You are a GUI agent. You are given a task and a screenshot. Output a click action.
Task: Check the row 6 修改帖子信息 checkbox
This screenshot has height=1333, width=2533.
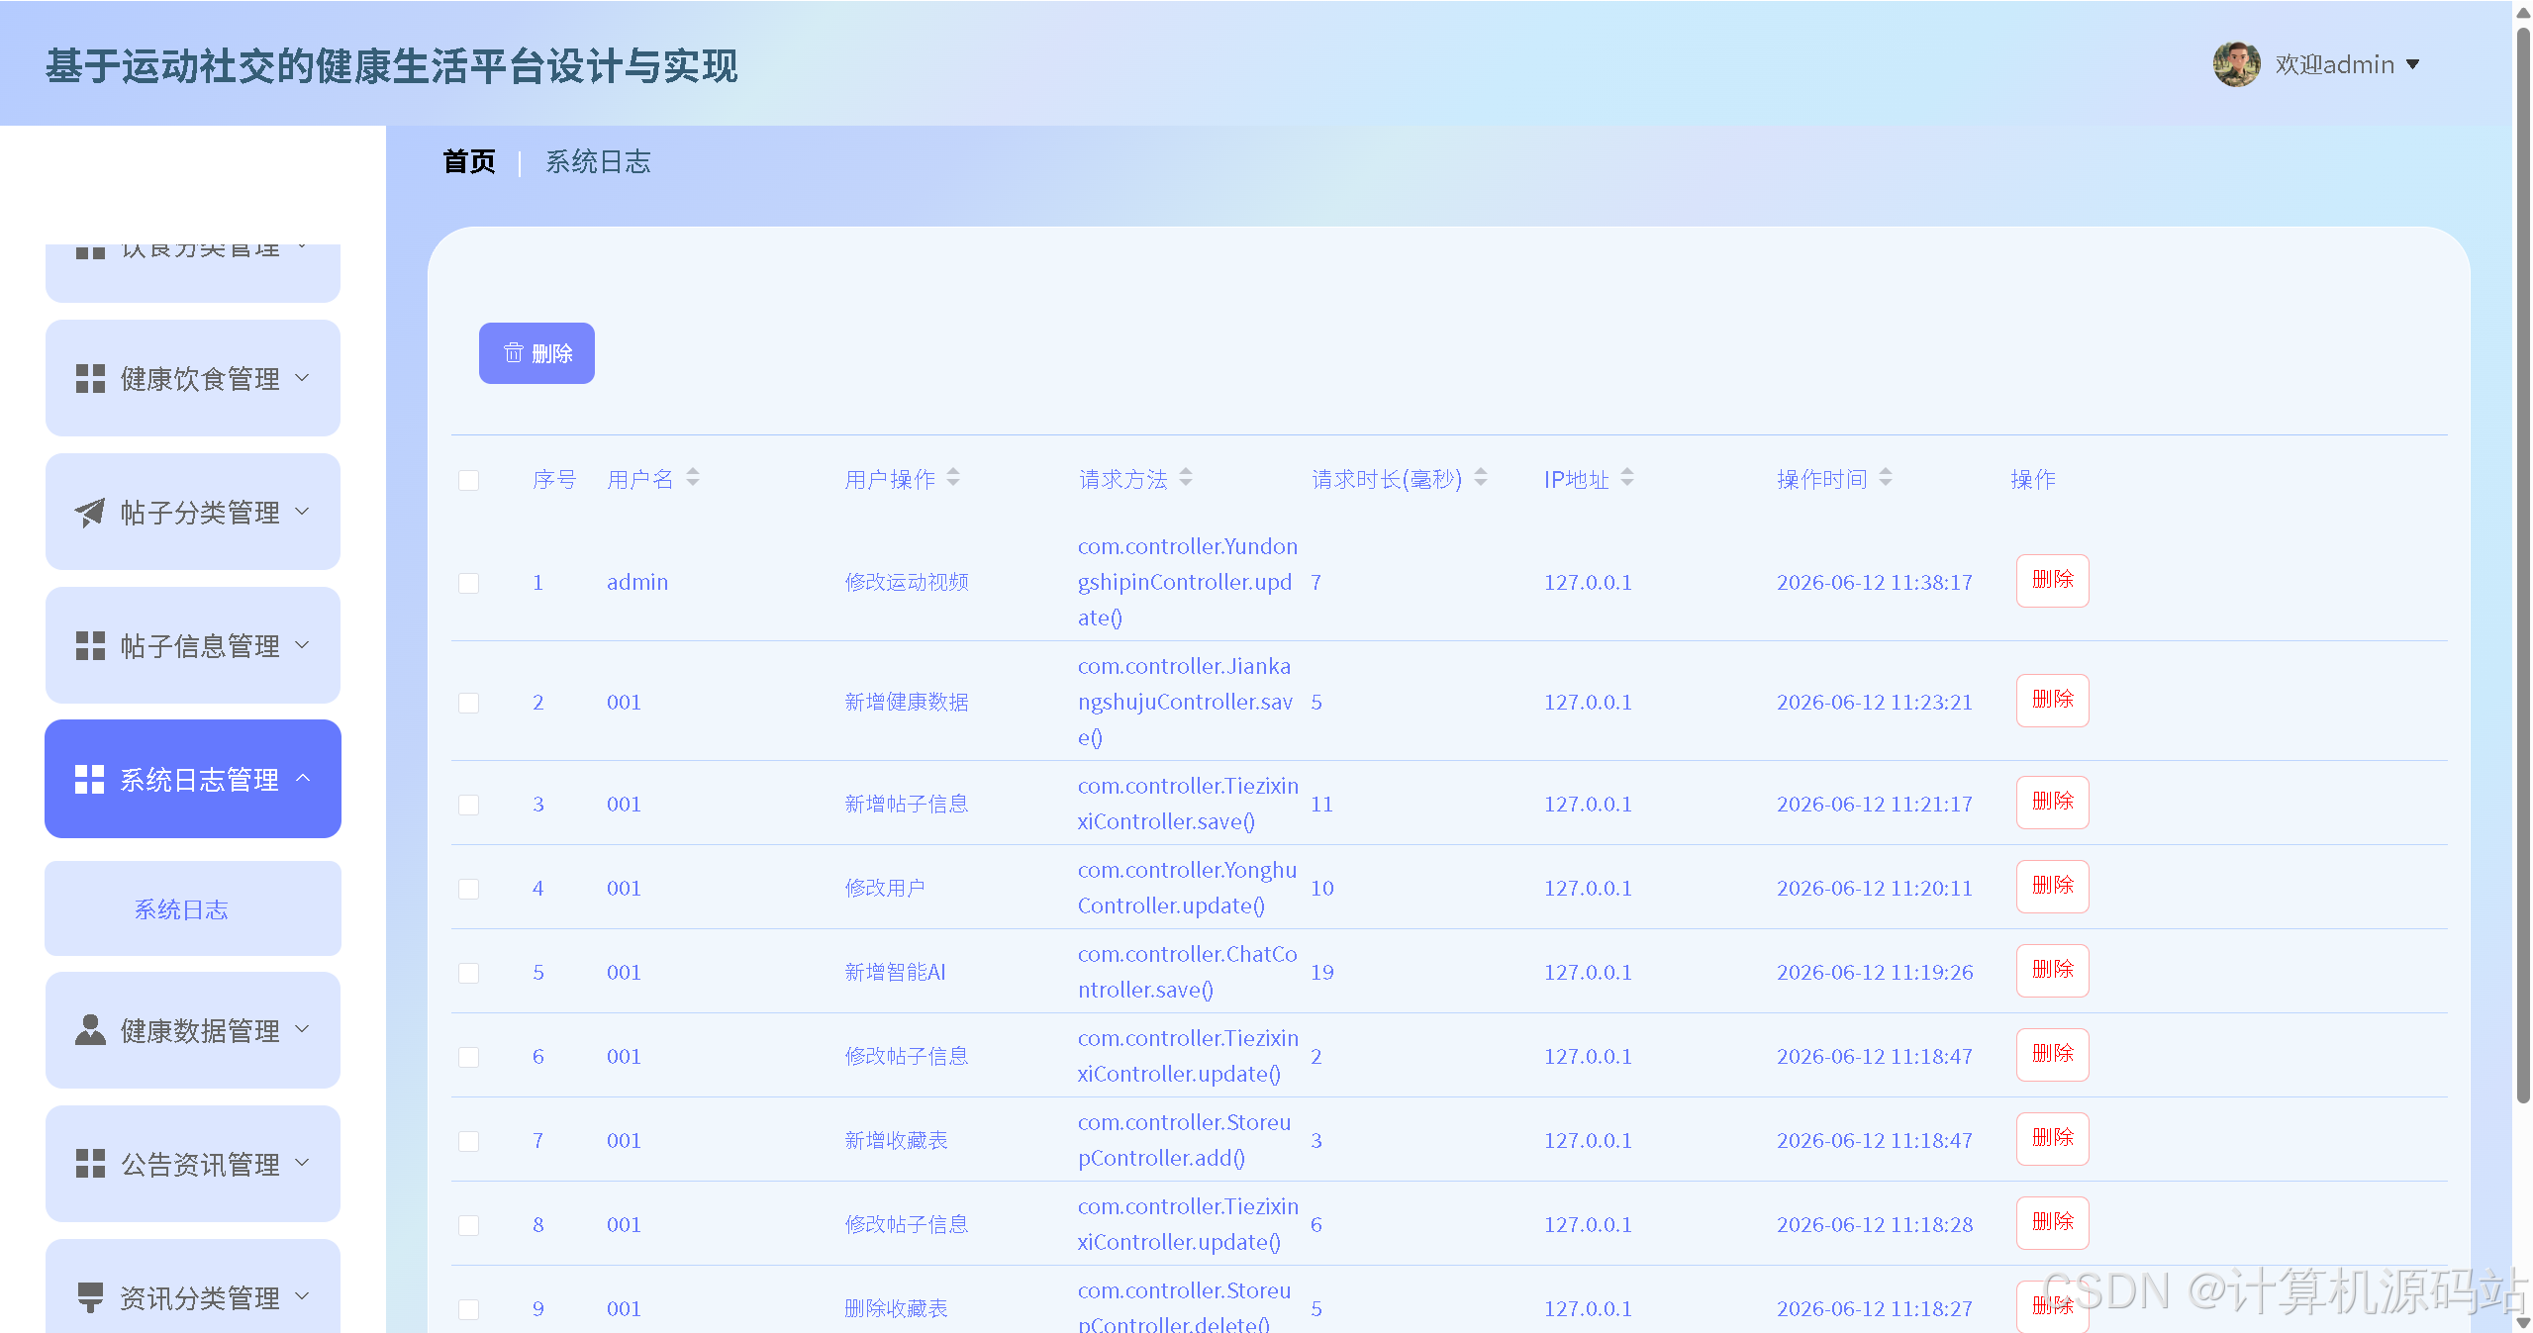point(469,1057)
